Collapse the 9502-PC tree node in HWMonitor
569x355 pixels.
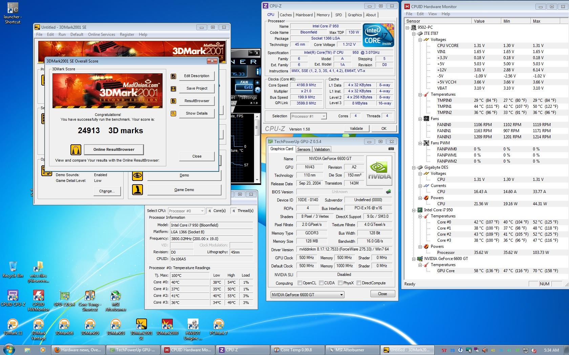[x=407, y=27]
